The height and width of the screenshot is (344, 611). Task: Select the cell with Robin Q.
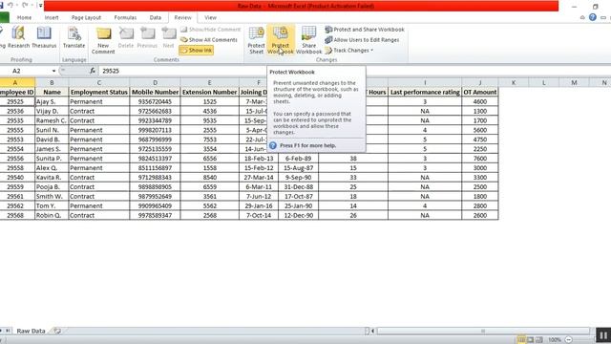pyautogui.click(x=52, y=215)
